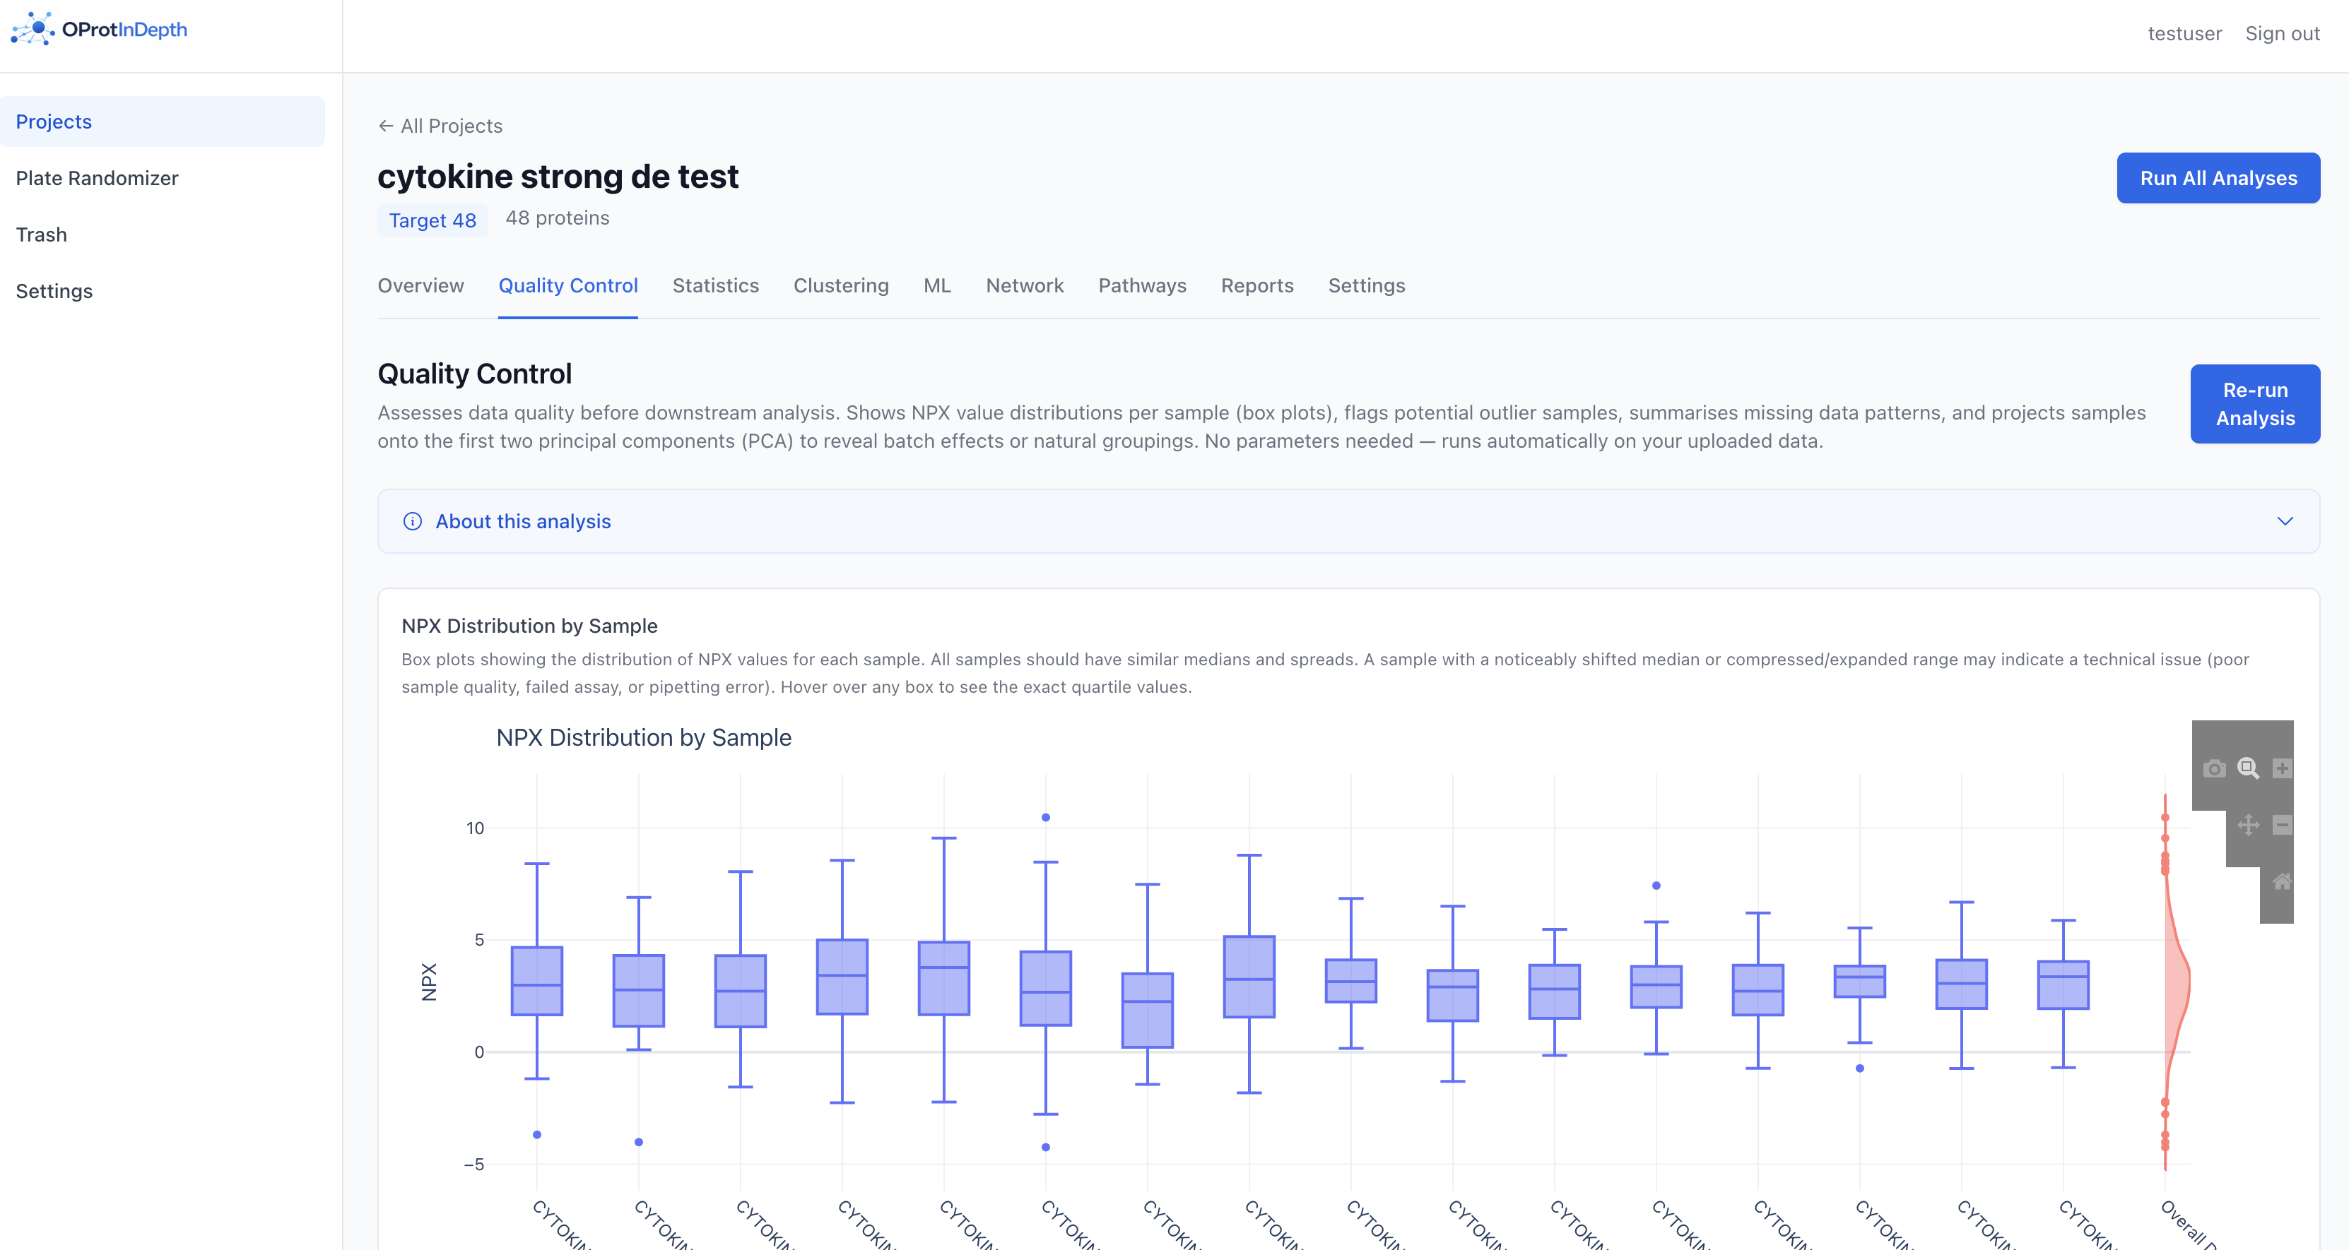This screenshot has width=2349, height=1250.
Task: Click the Re-run Analysis button
Action: 2255,404
